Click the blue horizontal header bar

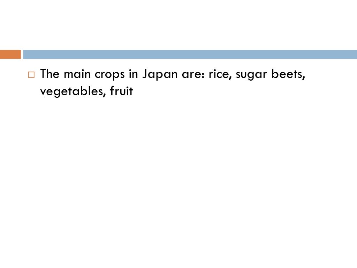(190, 54)
